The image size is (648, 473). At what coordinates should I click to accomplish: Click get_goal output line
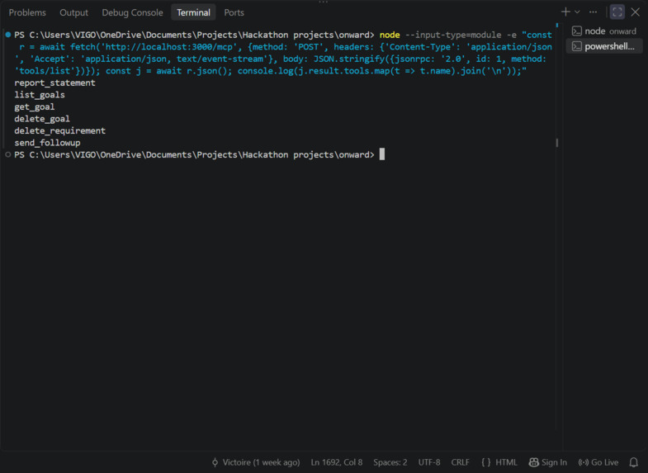tap(35, 106)
